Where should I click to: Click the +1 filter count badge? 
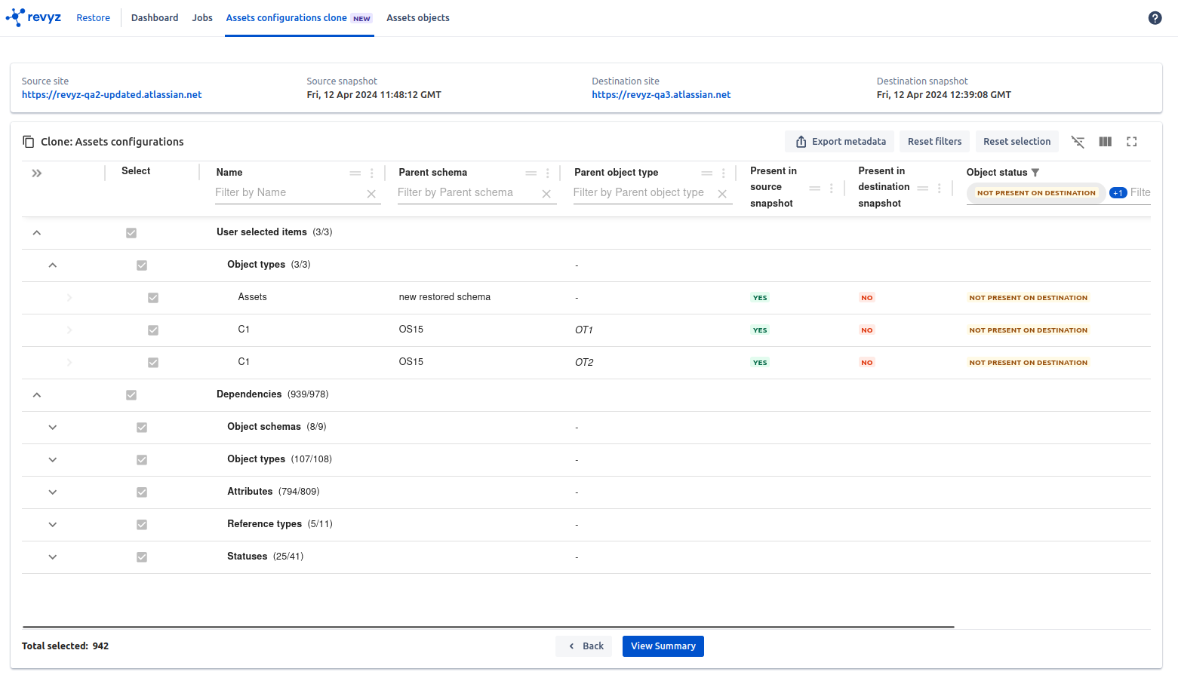pos(1118,193)
